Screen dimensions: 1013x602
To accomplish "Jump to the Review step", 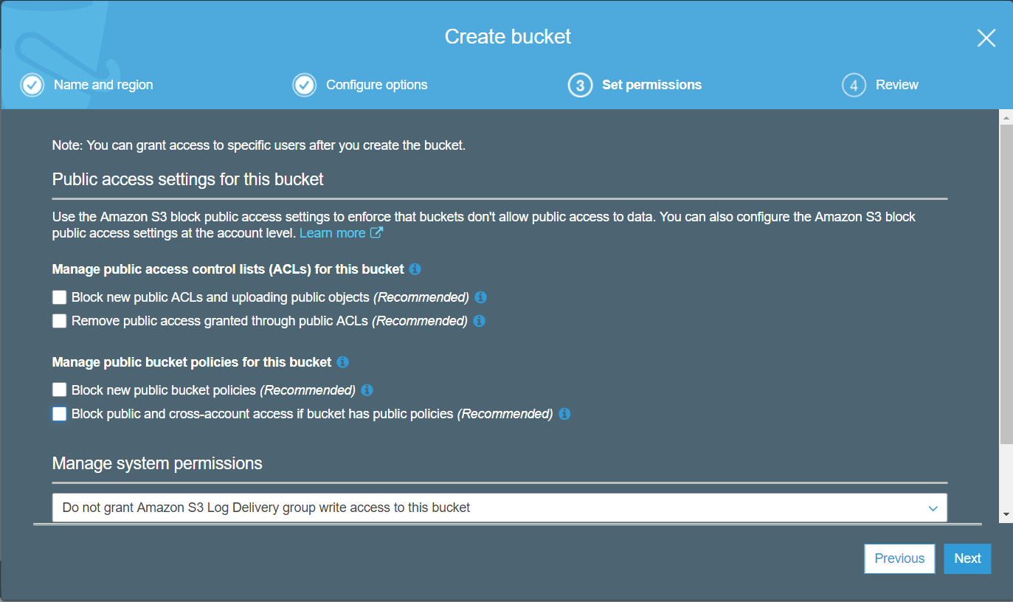I will (x=896, y=85).
